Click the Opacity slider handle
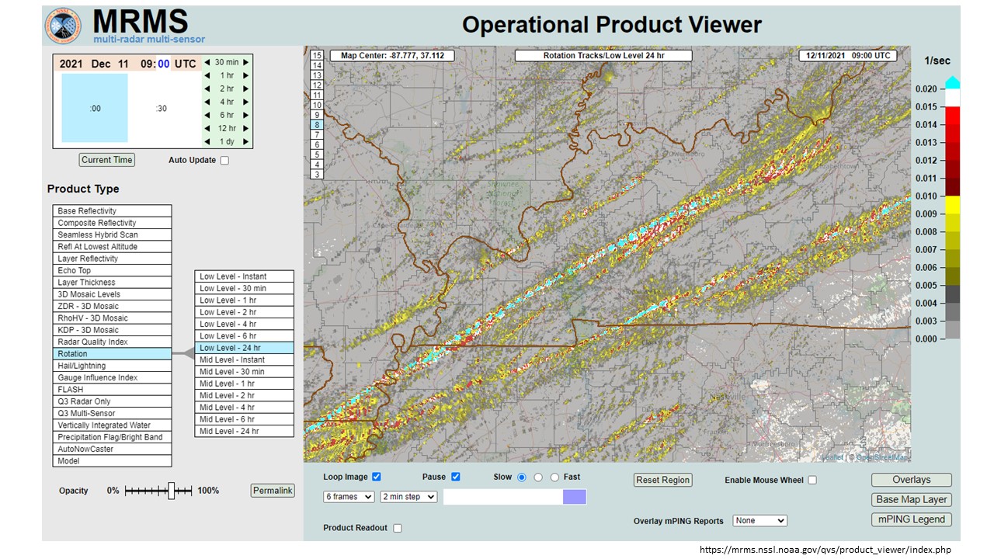Viewport: 994px width, 559px height. [172, 490]
